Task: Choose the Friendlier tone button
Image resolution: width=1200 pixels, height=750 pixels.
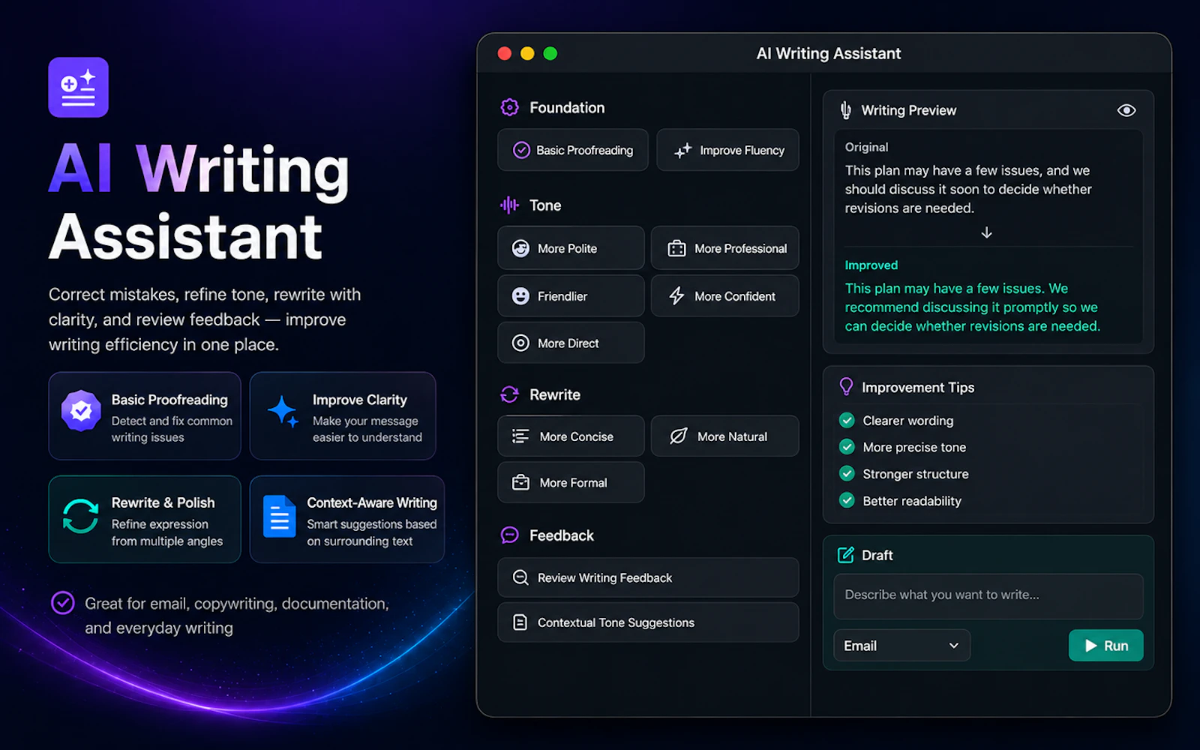Action: click(571, 295)
